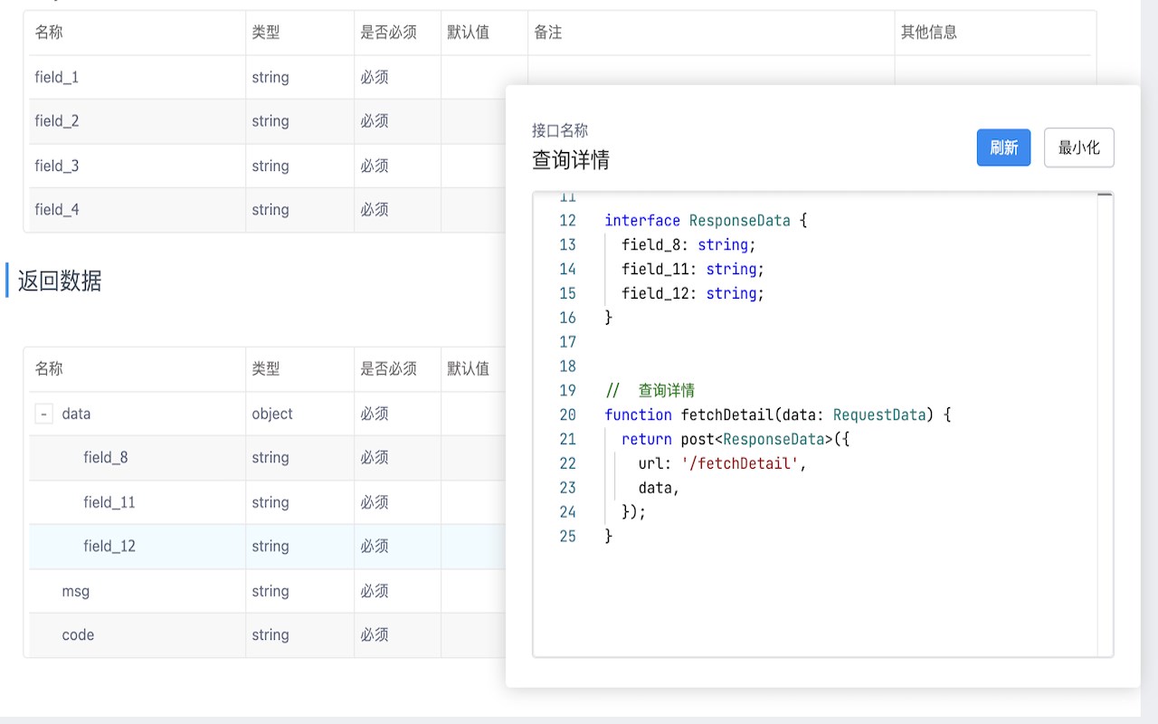Collapse the data object row
Screen dimensions: 1158x724
[43, 414]
